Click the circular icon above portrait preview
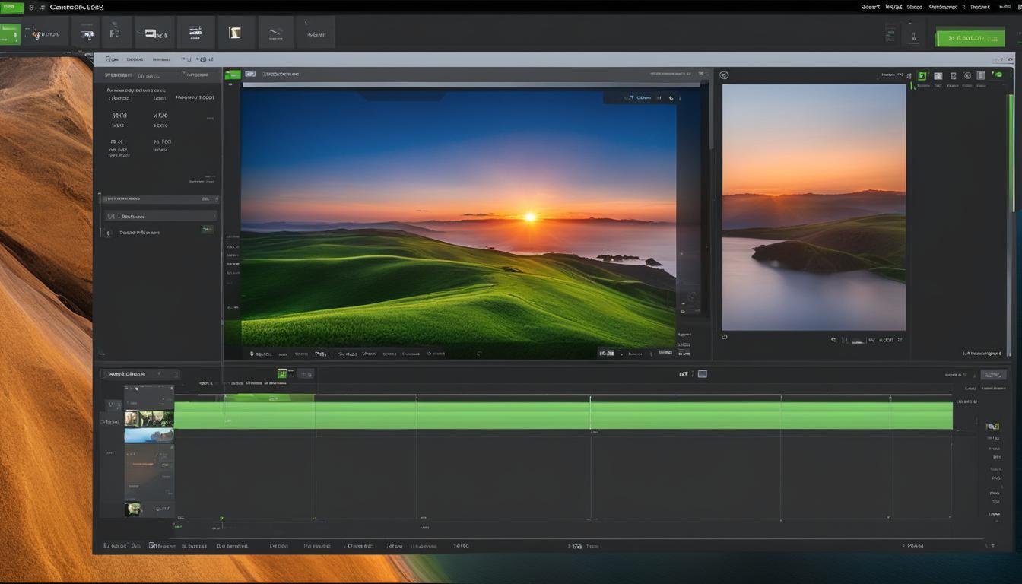The image size is (1022, 584). 724,75
